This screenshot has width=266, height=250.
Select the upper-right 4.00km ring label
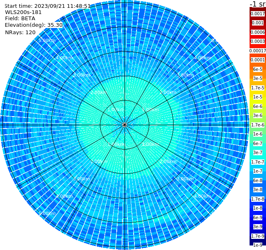202,58
